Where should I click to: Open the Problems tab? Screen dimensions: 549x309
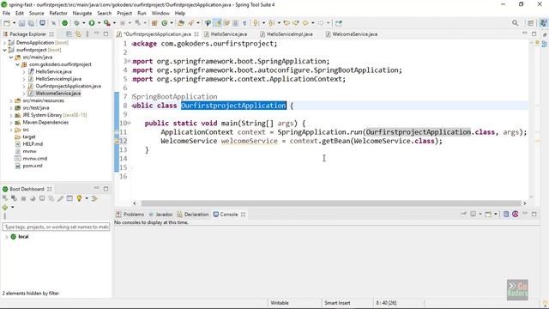click(130, 214)
